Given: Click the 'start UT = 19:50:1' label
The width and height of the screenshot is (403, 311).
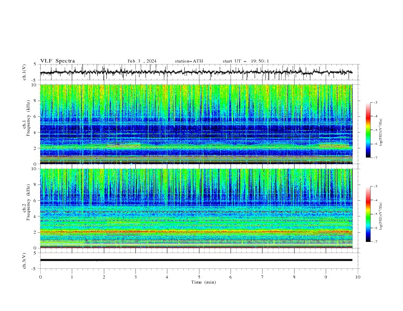Looking at the screenshot, I should point(246,61).
